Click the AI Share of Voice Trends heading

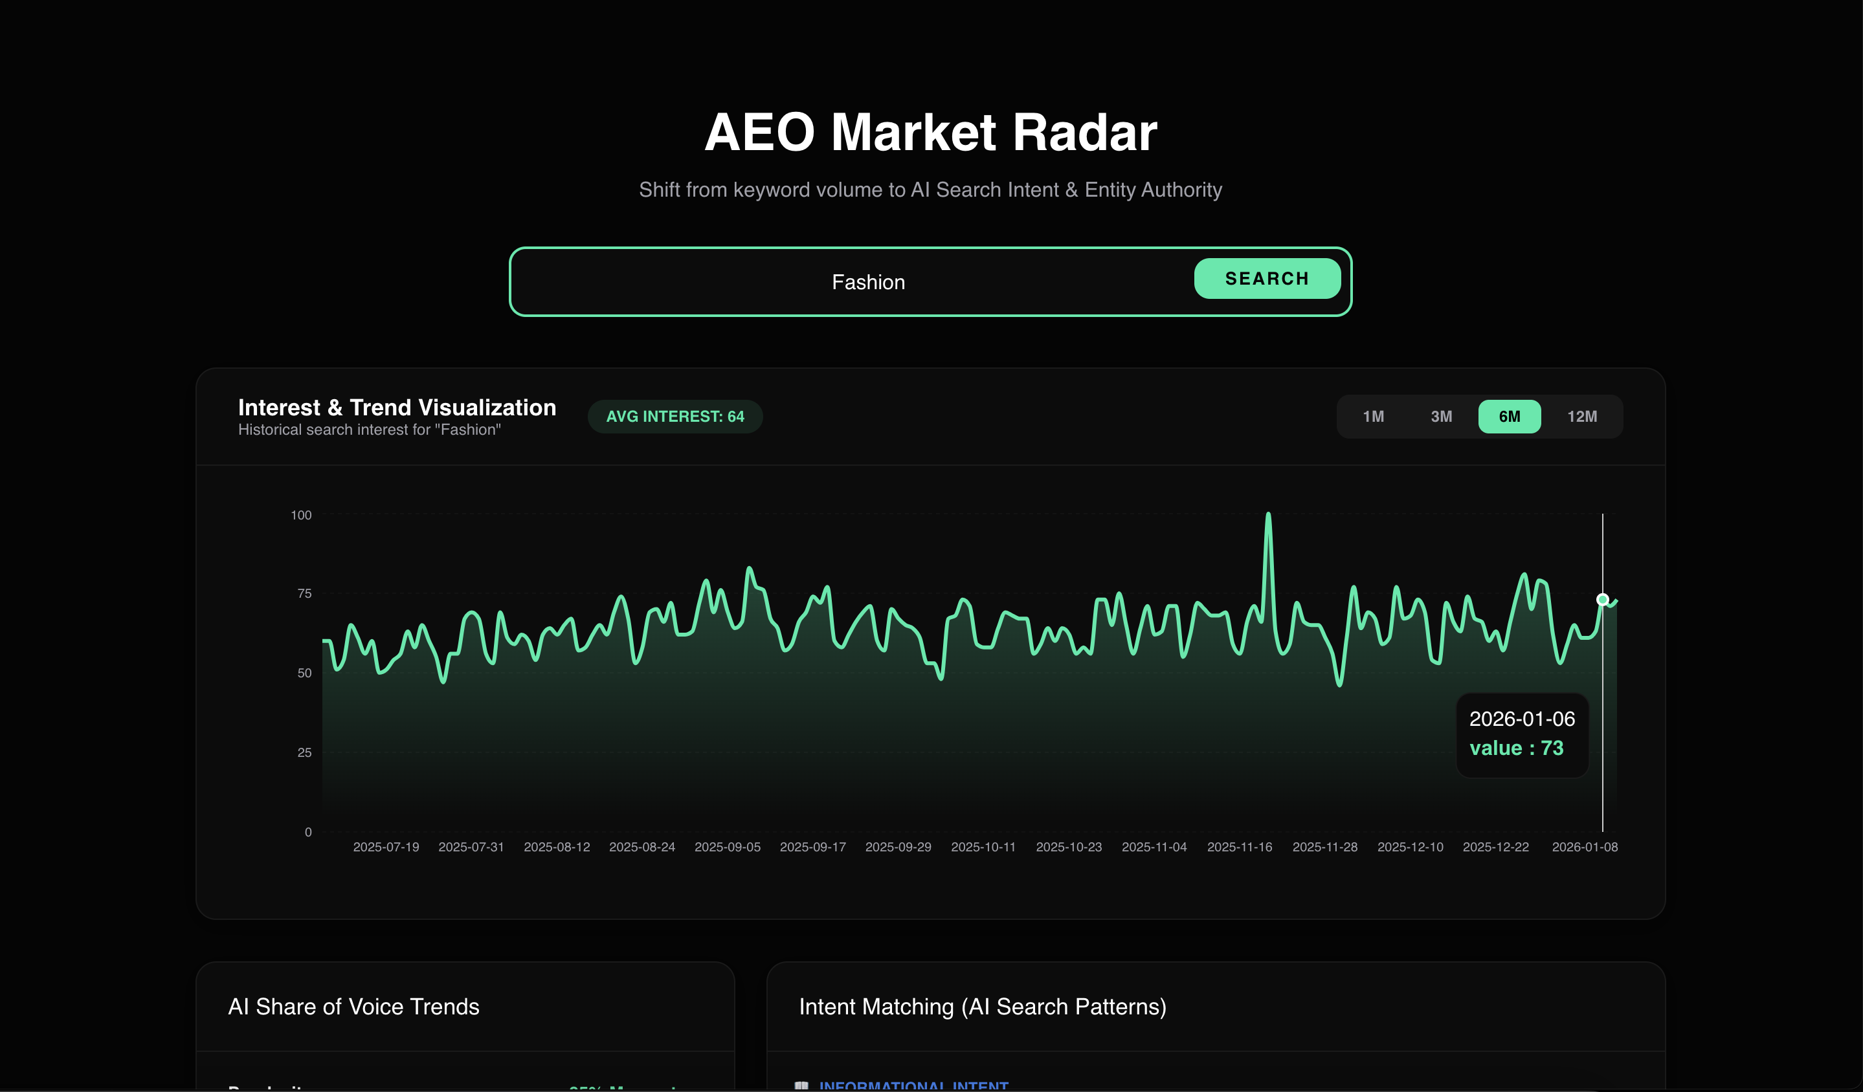tap(353, 1007)
